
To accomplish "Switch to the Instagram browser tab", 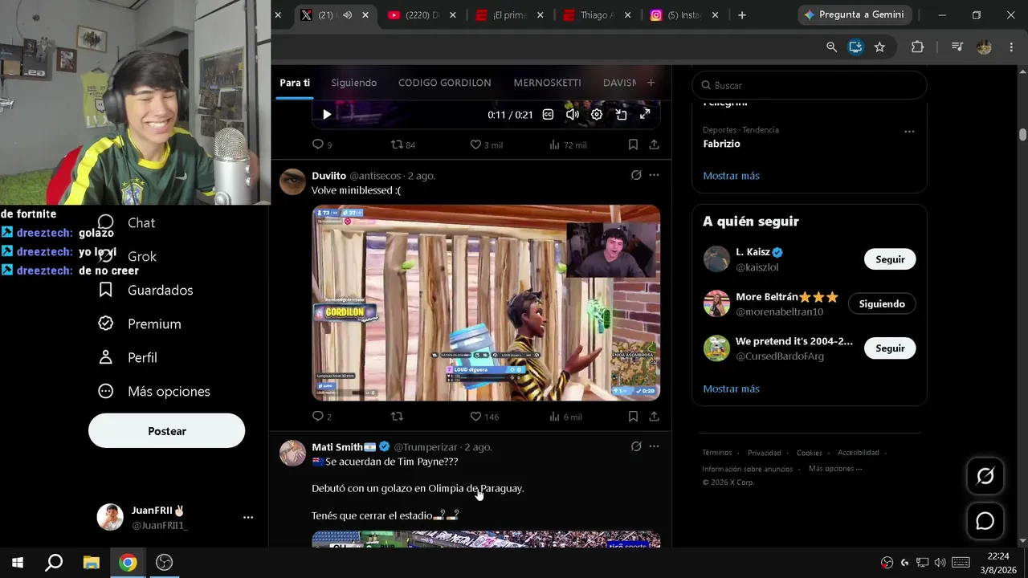I will (685, 15).
